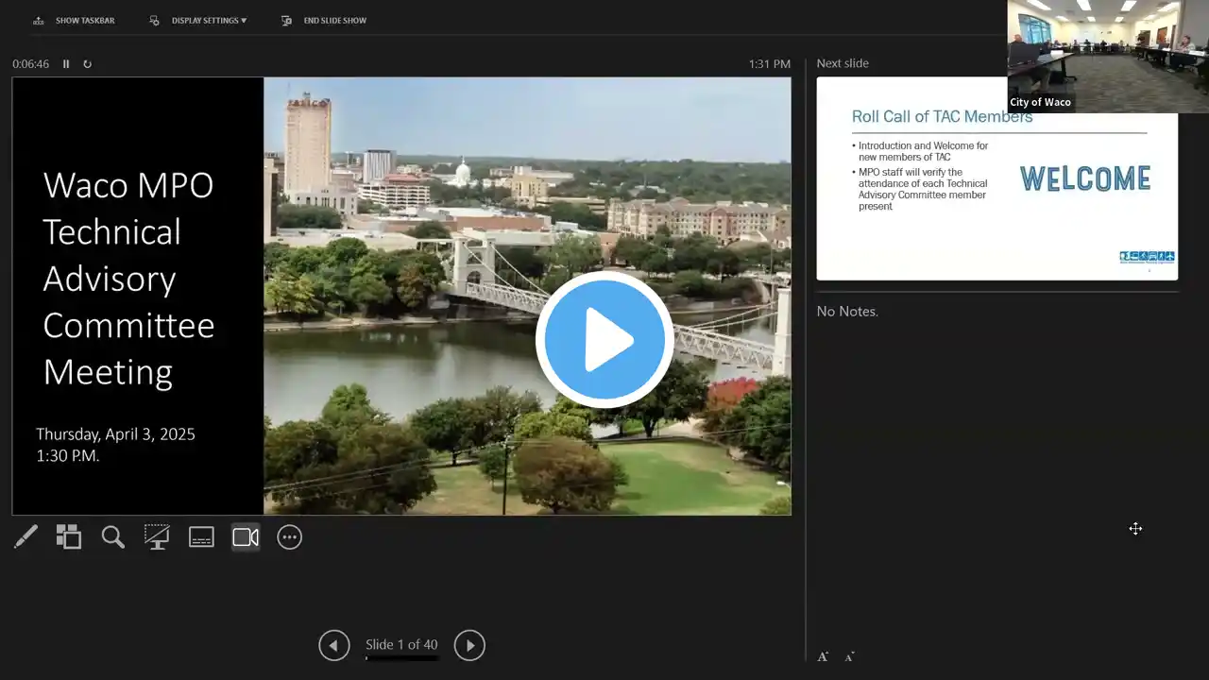This screenshot has height=680, width=1209.
Task: Click the No Notes. text in the notes pane
Action: pos(847,311)
